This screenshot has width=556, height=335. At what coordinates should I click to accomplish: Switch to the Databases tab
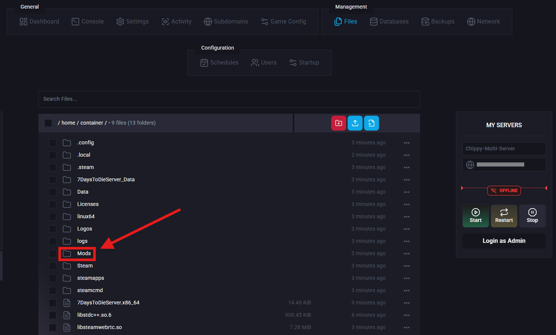pos(389,22)
